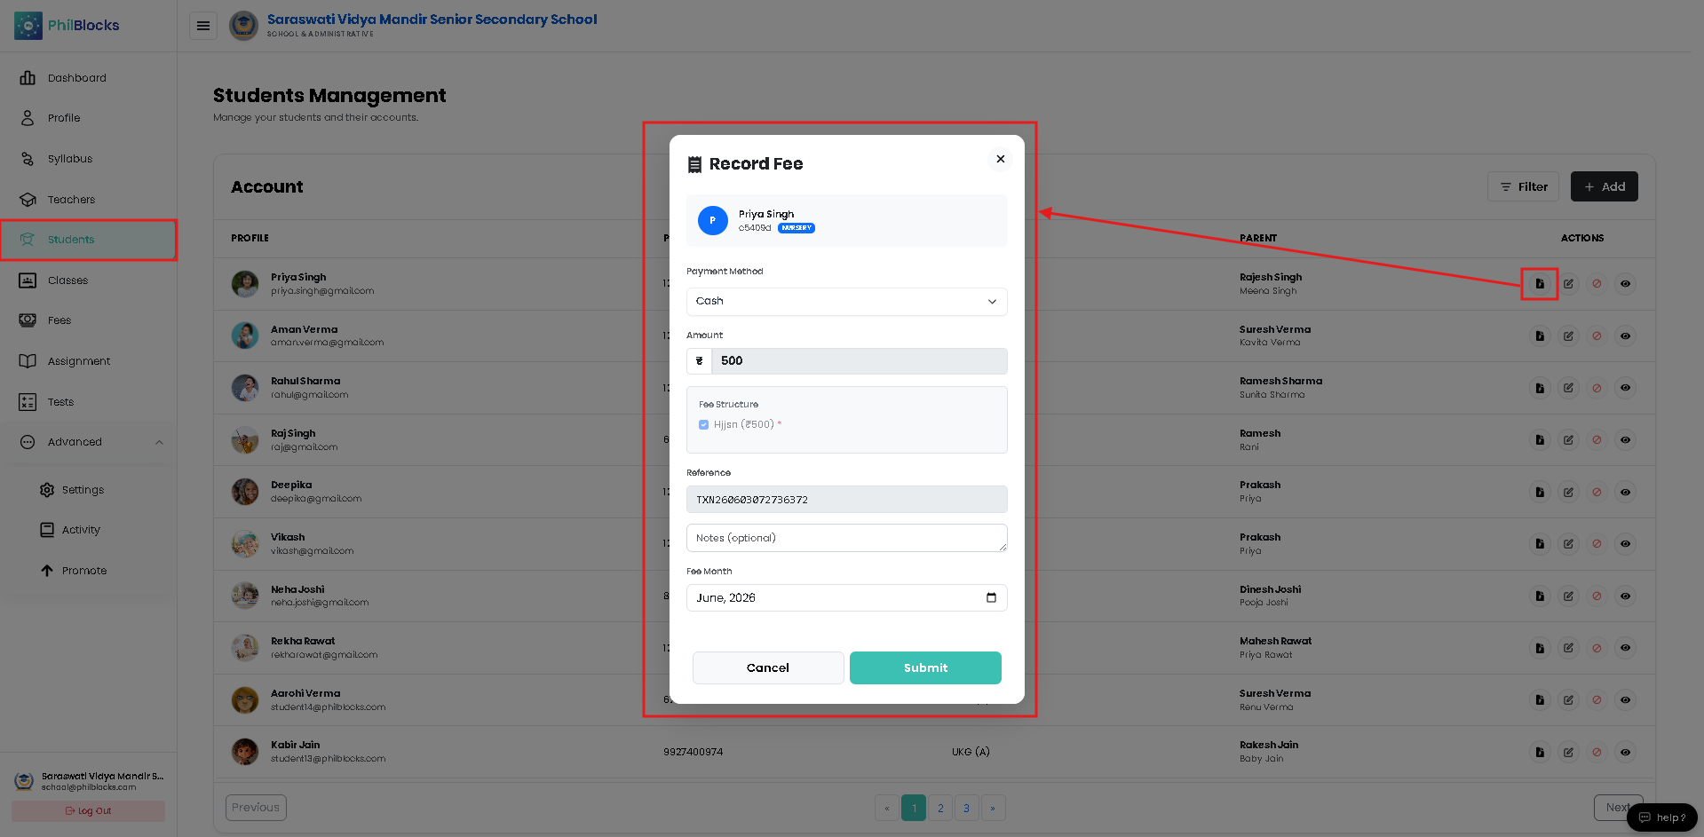1704x837 pixels.
Task: Click the Notes (optional) text area
Action: click(x=846, y=538)
